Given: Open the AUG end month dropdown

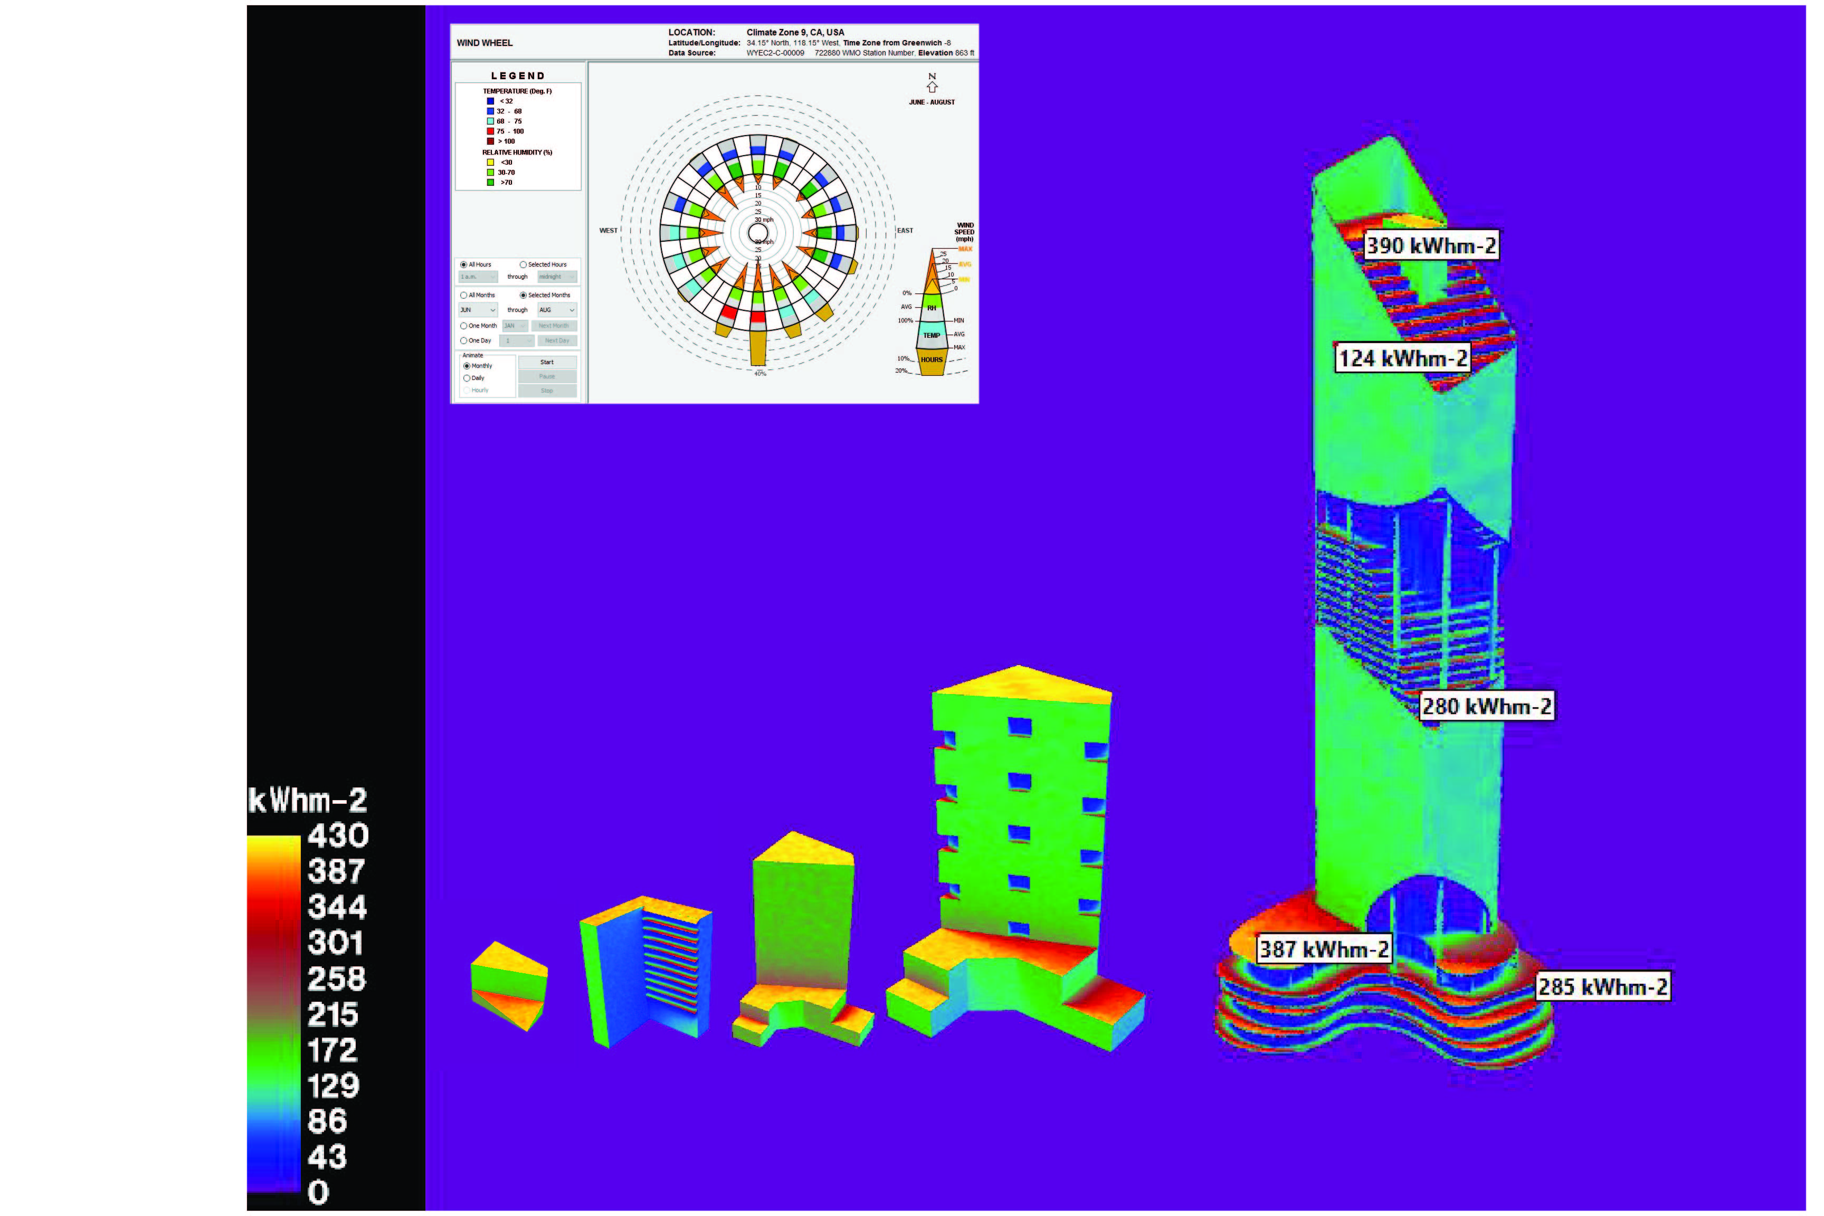Looking at the screenshot, I should coord(557,310).
